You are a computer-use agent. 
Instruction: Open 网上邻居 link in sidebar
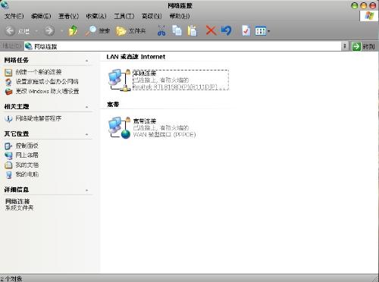tap(27, 155)
